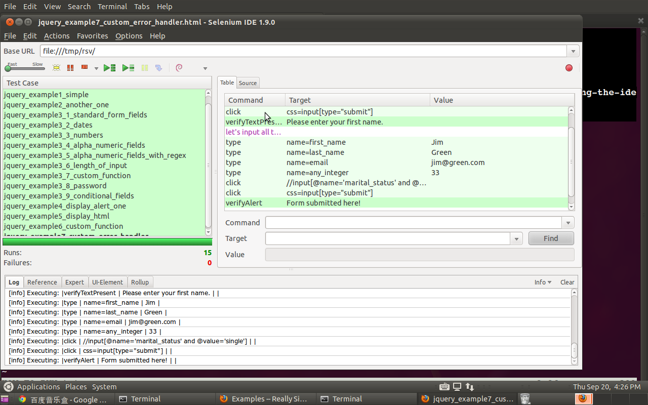Open the Actions menu
The height and width of the screenshot is (405, 648).
57,36
